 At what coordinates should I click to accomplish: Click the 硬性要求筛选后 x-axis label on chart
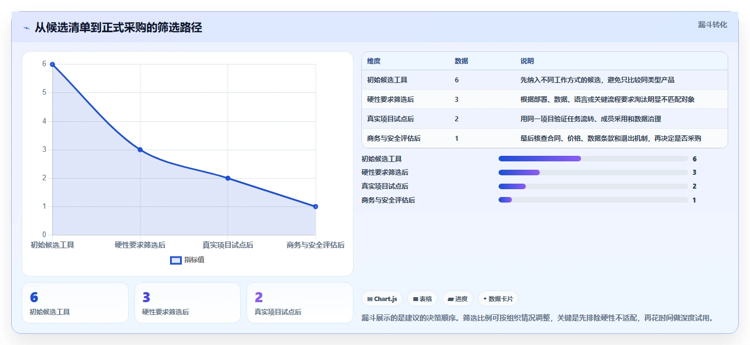[140, 245]
